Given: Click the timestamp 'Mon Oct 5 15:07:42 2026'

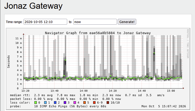Looking at the screenshot, I should tap(164, 106).
